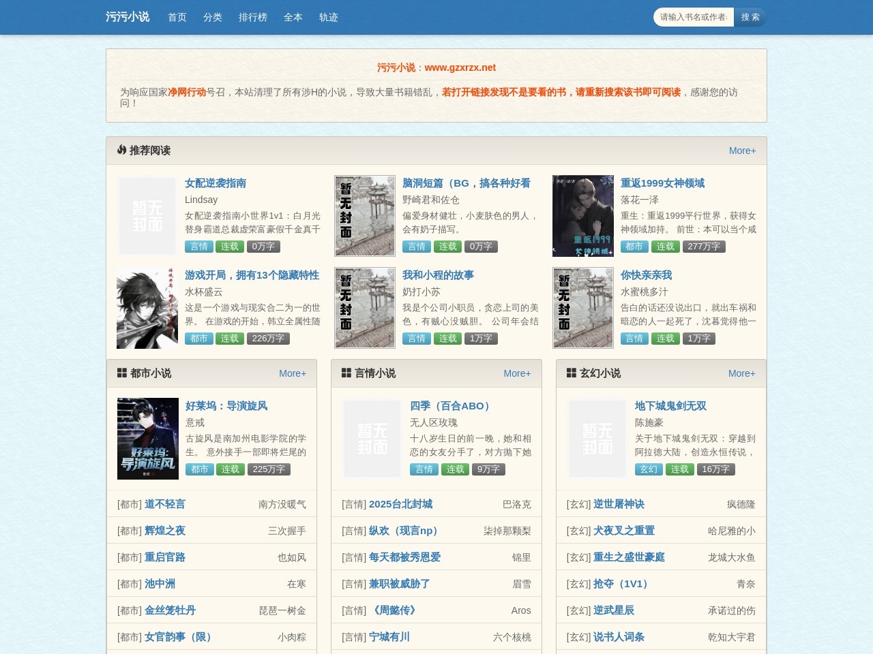The image size is (873, 654).
Task: Click the grid icon next to 玄幻小说
Action: 571,373
